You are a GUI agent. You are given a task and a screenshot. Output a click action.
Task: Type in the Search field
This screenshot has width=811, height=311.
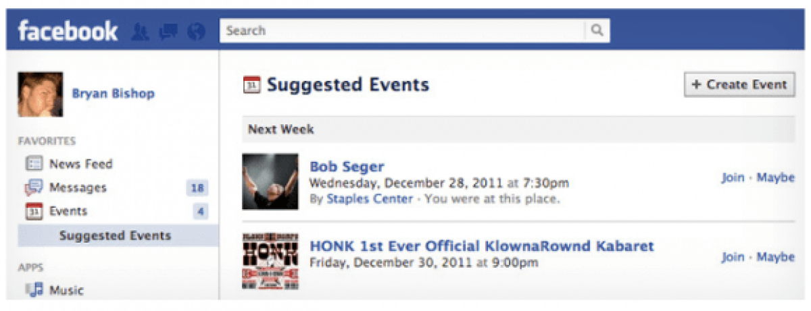402,30
